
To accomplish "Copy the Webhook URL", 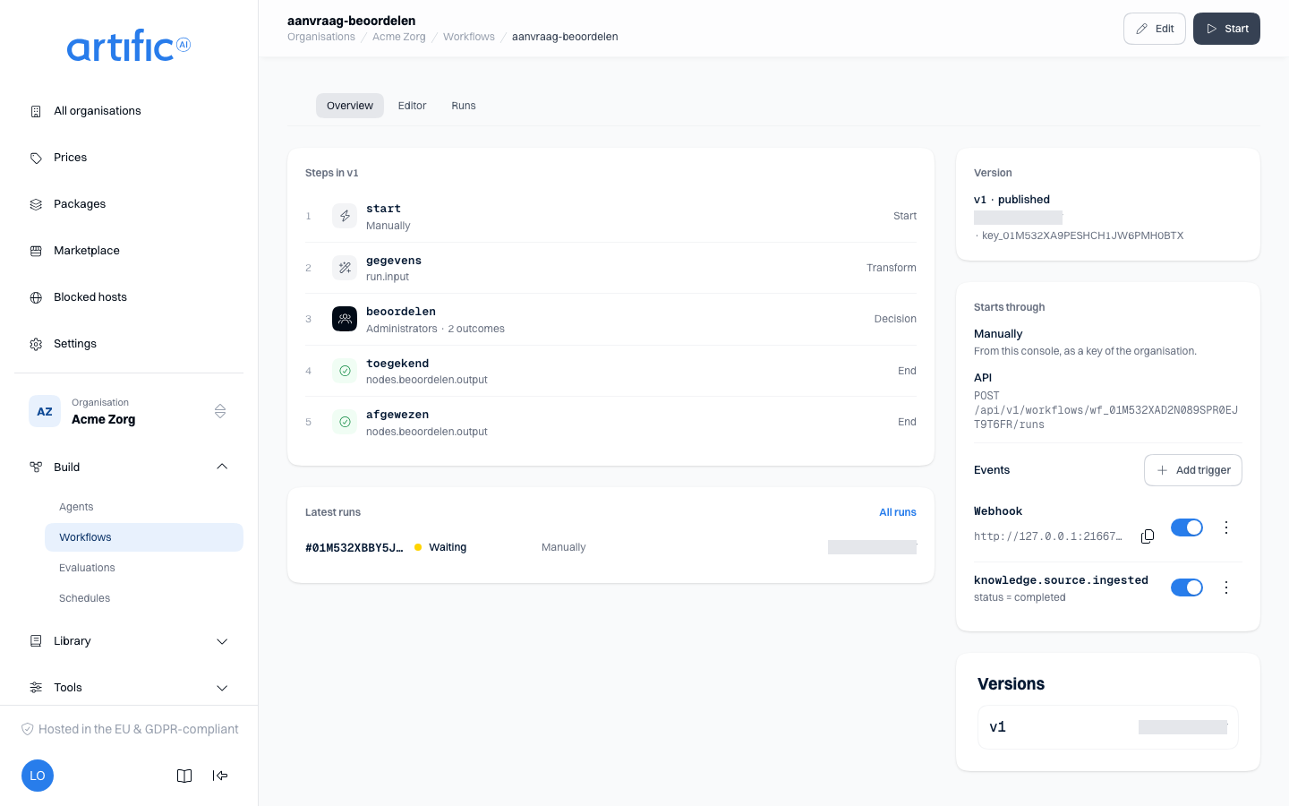I will 1148,536.
